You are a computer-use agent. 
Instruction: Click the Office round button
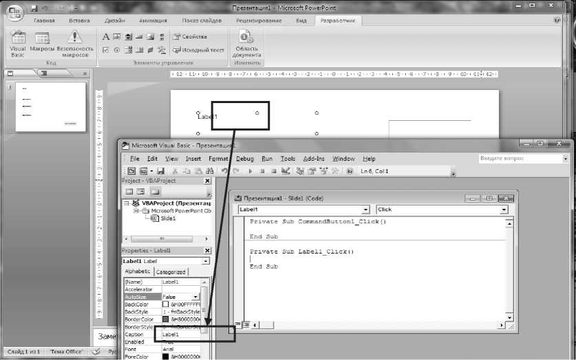pos(14,12)
